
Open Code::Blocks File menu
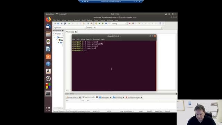click(x=54, y=20)
